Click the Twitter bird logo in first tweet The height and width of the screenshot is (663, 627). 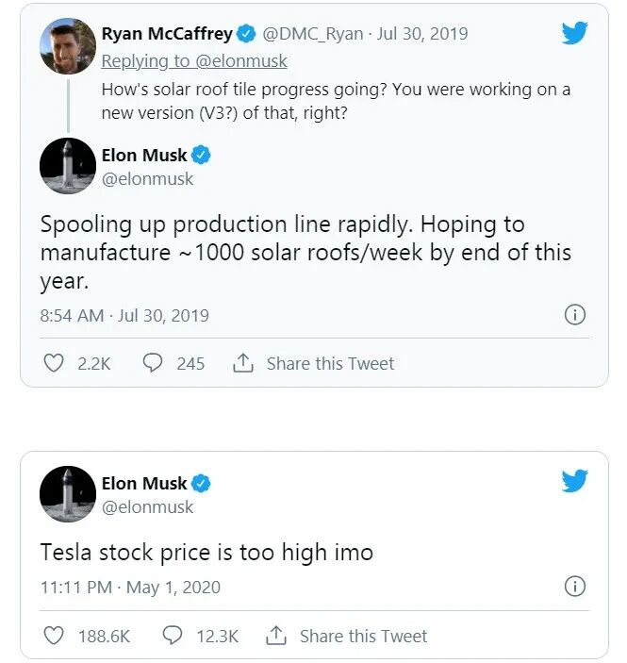tap(574, 34)
